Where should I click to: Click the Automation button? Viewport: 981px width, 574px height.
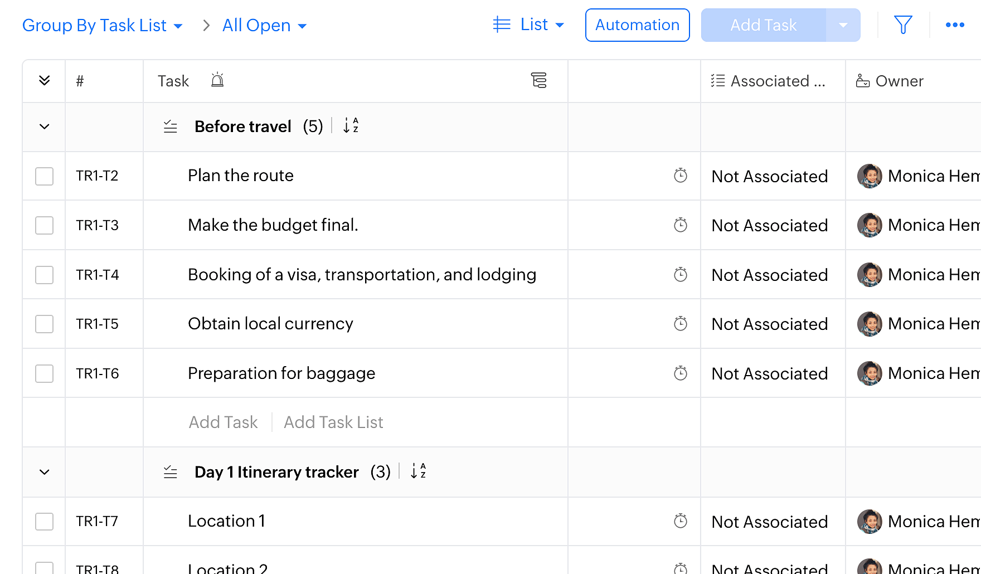pyautogui.click(x=637, y=25)
